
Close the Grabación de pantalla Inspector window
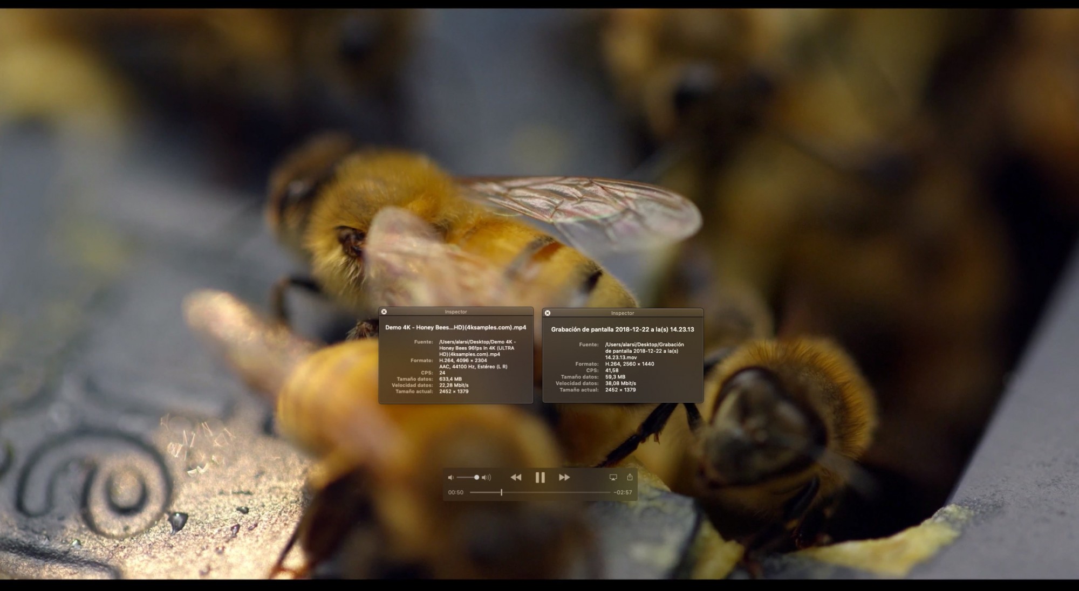pos(547,313)
